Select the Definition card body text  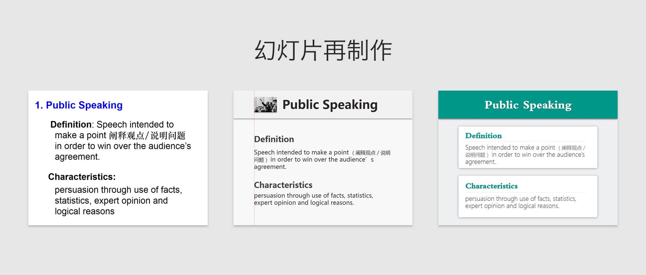tap(525, 155)
